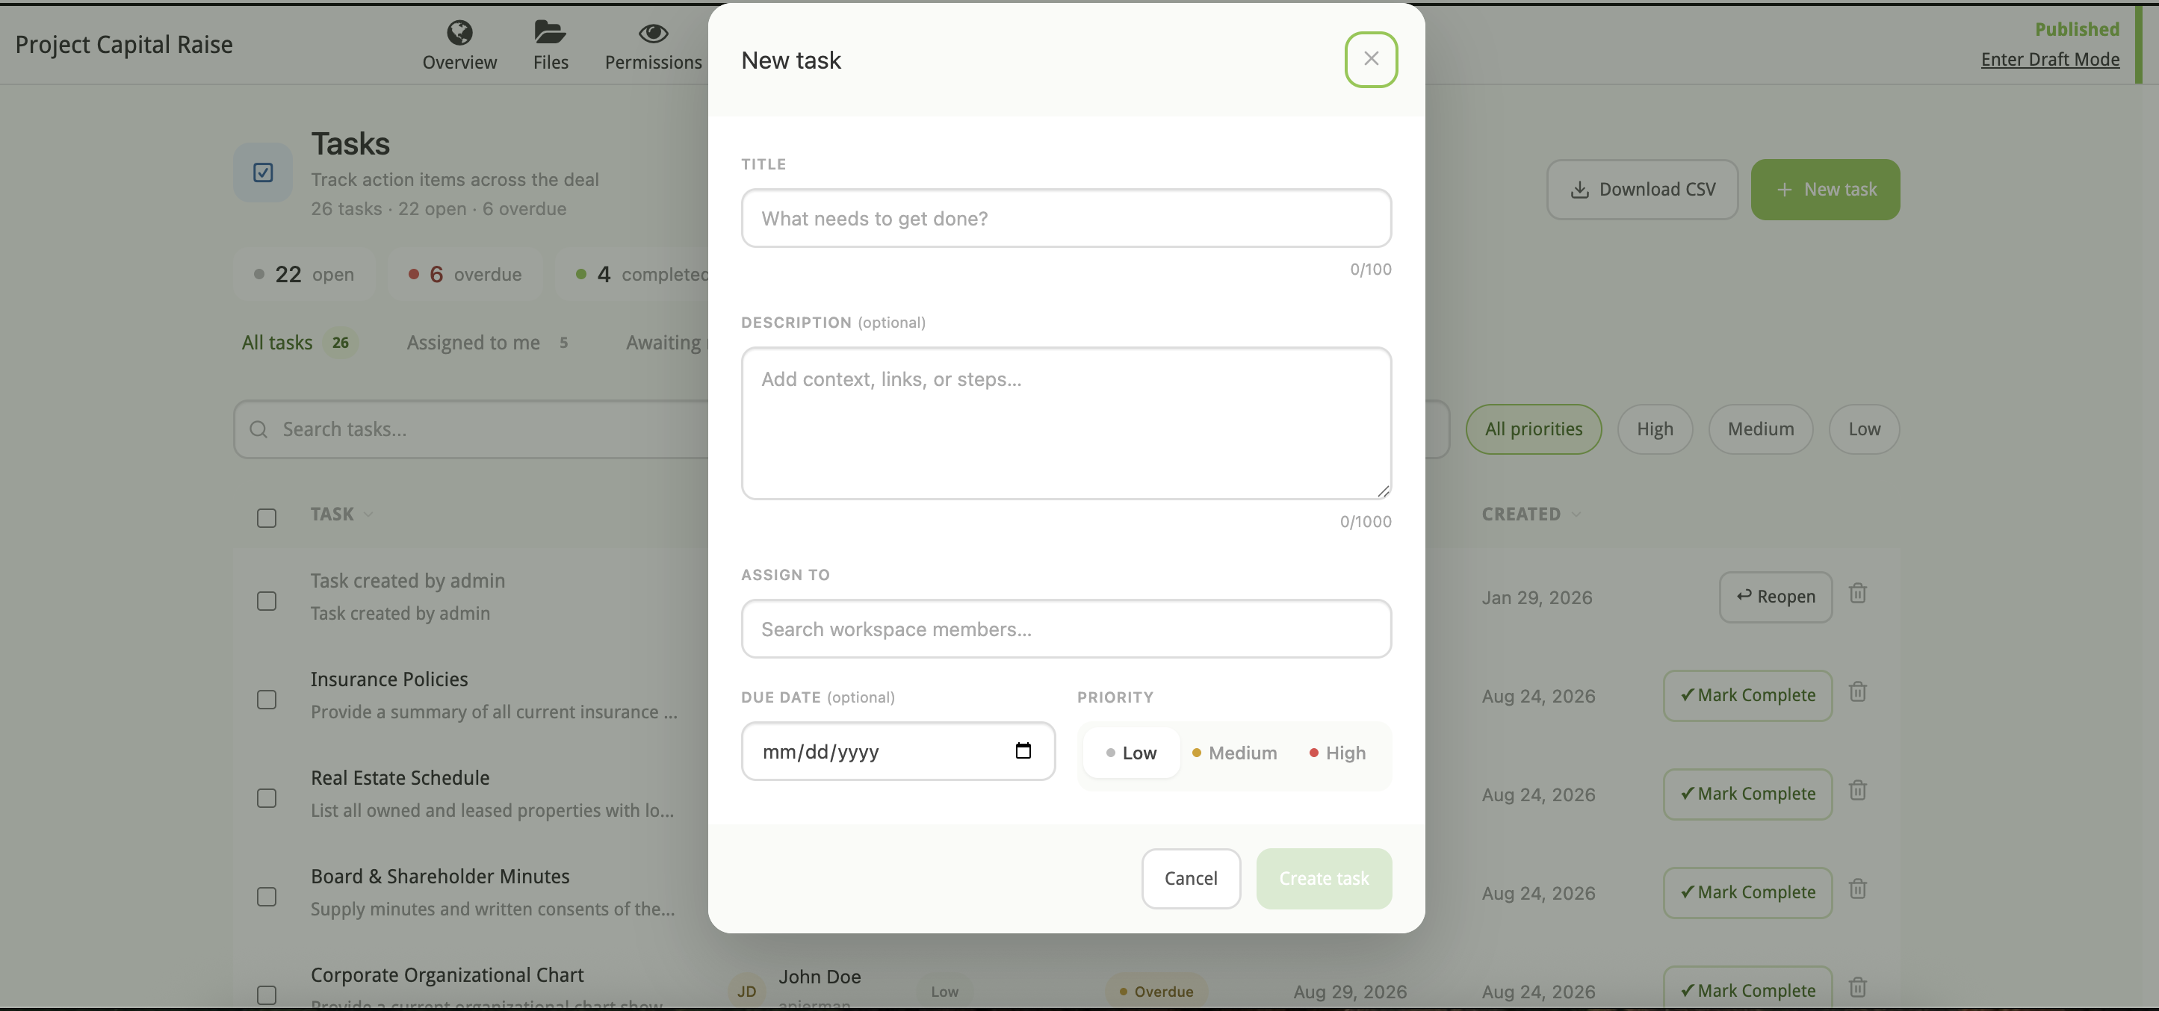The height and width of the screenshot is (1011, 2159).
Task: Click the Tasks checklist header icon
Action: tap(262, 172)
